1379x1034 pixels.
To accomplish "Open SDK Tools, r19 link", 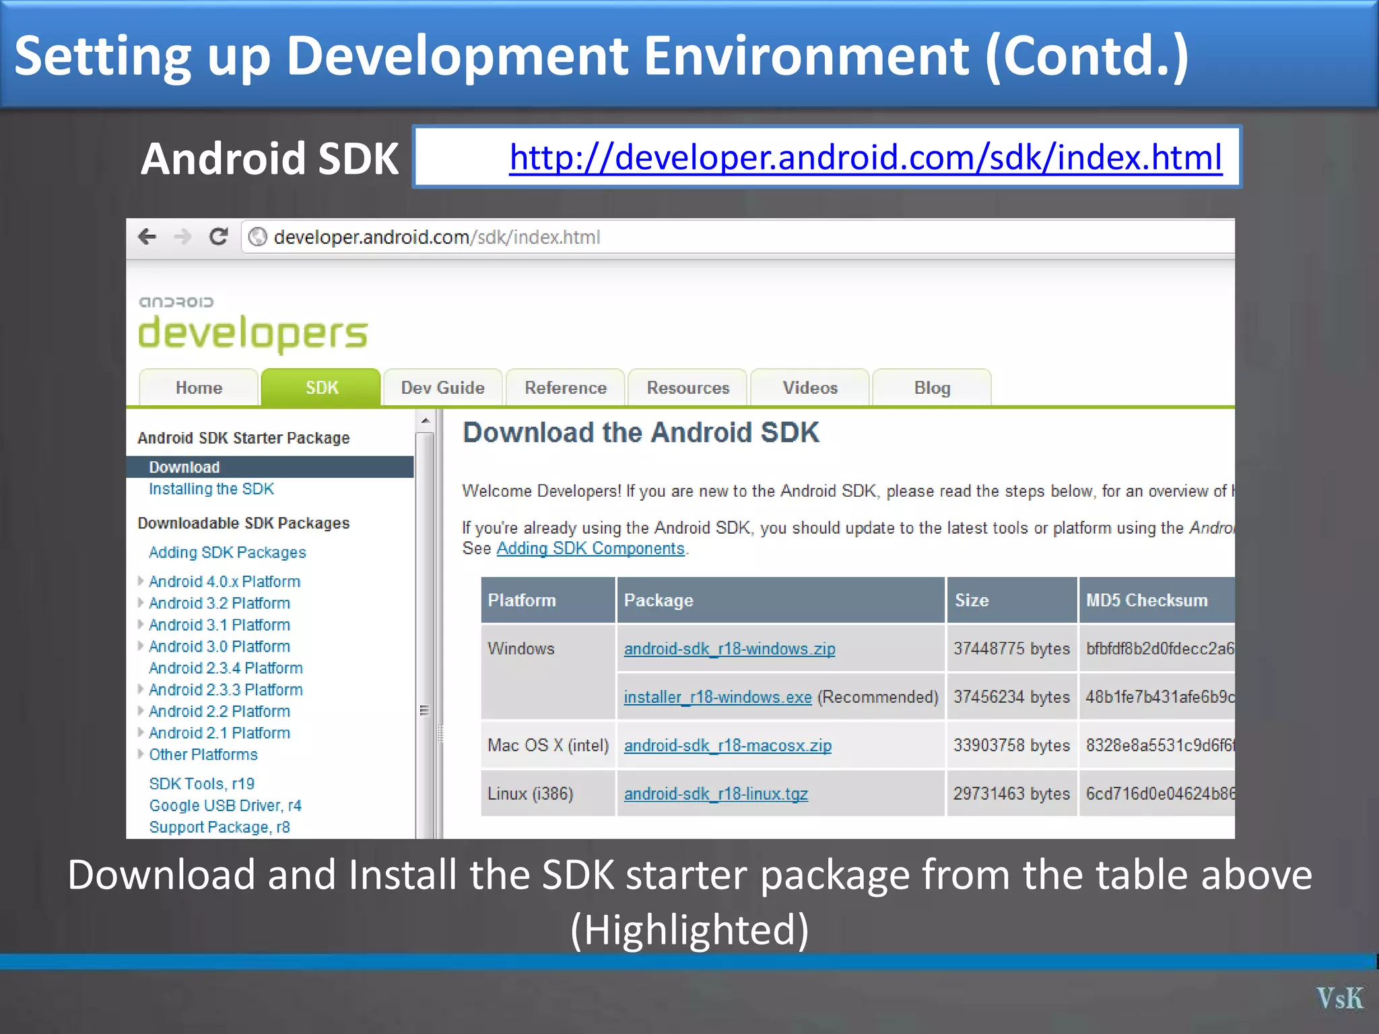I will [x=202, y=784].
